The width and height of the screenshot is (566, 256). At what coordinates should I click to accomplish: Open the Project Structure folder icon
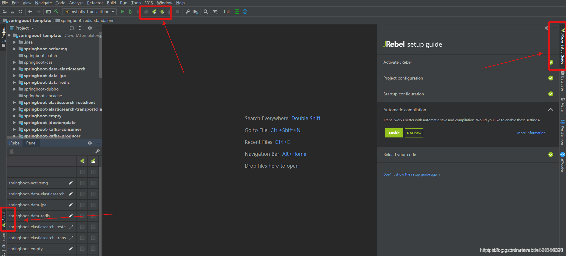[x=196, y=12]
